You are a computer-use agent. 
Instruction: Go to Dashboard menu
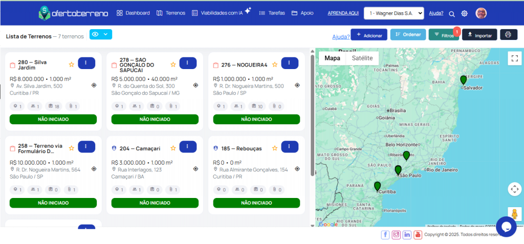coord(133,13)
